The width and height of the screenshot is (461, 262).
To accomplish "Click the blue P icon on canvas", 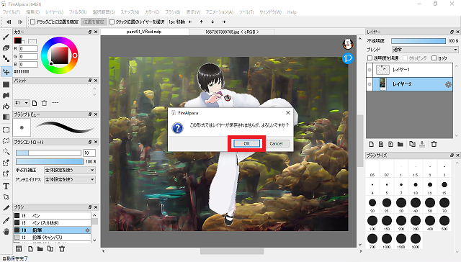I will click(x=348, y=58).
